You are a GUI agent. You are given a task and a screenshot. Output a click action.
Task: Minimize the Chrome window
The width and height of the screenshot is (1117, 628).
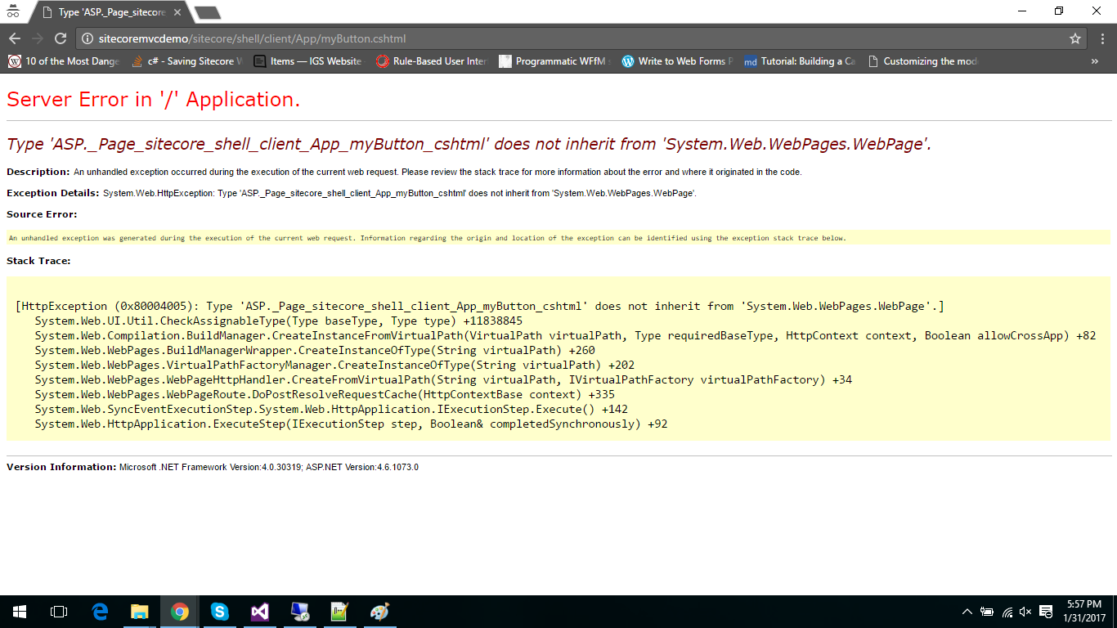tap(1022, 11)
